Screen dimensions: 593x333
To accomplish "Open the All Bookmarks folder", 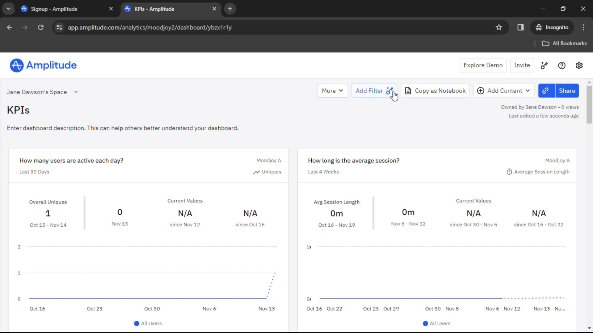I will (565, 43).
